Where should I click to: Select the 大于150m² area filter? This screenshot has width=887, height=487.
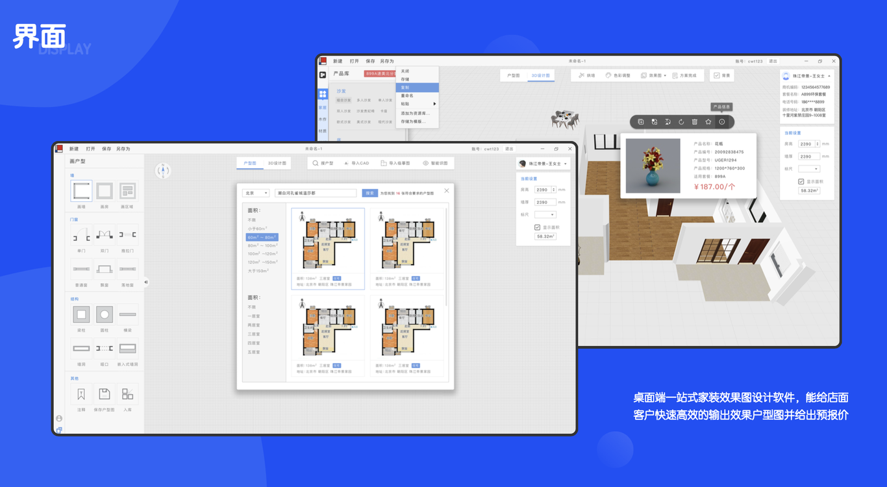[258, 271]
